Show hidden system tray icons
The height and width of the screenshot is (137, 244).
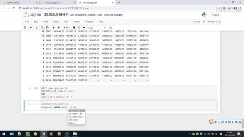[x=190, y=134]
